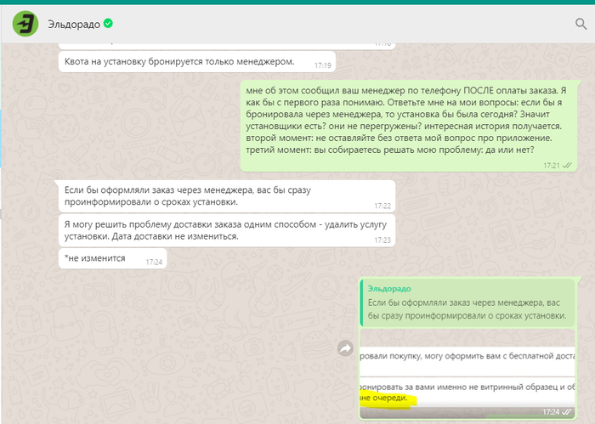
Task: Click the Эльдорадо chat name
Action: 74,25
